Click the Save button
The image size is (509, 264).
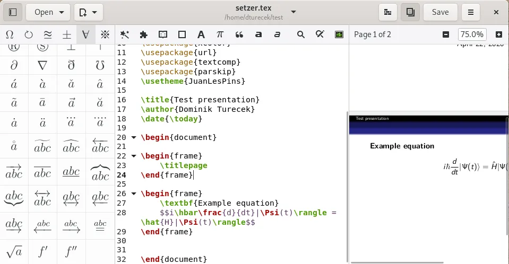[x=440, y=12]
